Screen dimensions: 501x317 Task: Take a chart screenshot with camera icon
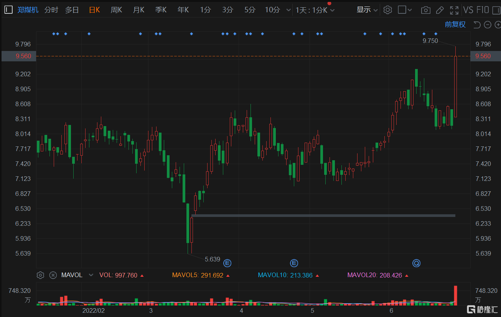click(x=425, y=10)
